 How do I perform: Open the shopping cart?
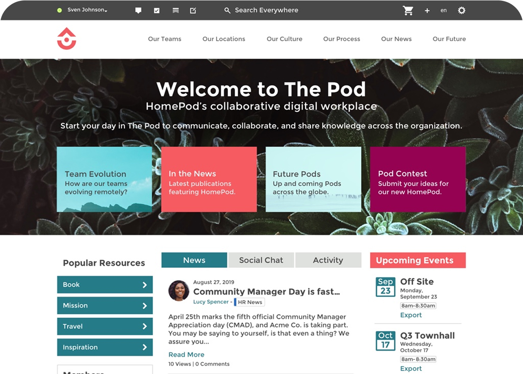[x=408, y=10]
